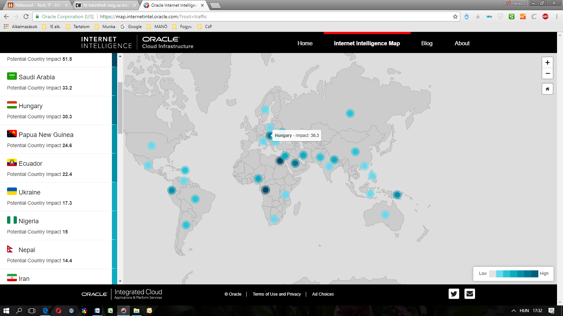Click the Papua New Guinea map marker
563x316 pixels.
tap(397, 195)
